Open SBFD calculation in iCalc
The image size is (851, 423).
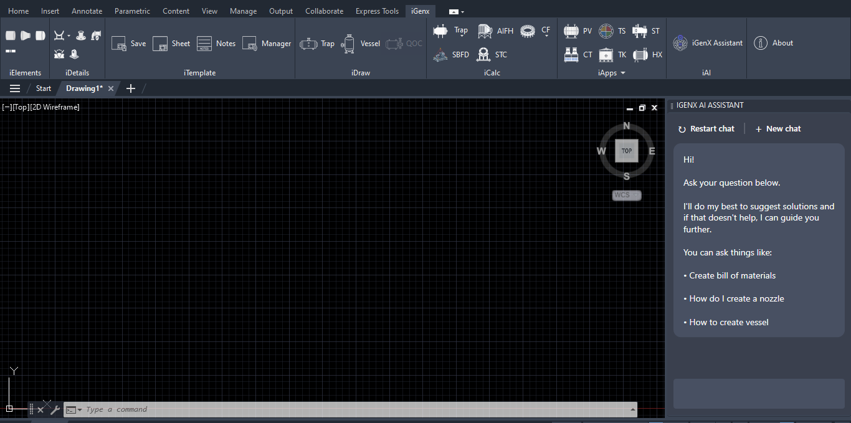[x=451, y=55]
